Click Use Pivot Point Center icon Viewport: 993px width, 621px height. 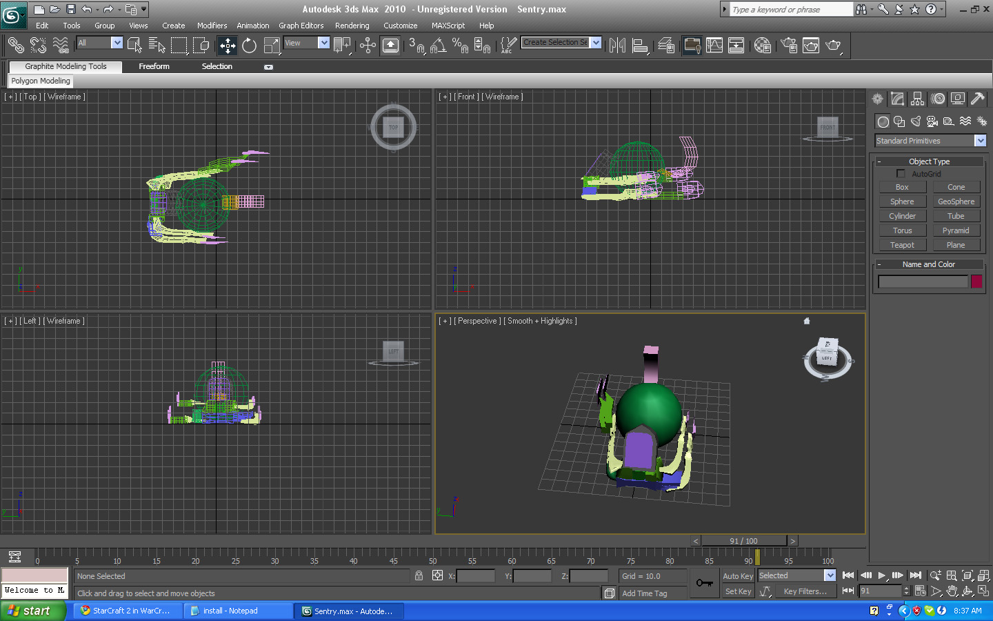pos(343,46)
